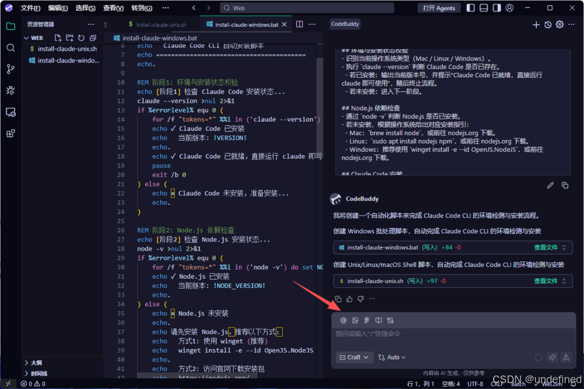584x389 pixels.
Task: Copy CodeBuddy's response
Action: click(x=338, y=299)
